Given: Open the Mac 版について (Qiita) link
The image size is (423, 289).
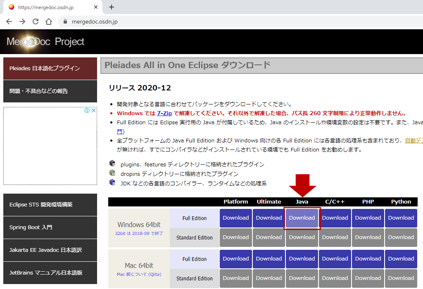Looking at the screenshot, I should (x=139, y=274).
